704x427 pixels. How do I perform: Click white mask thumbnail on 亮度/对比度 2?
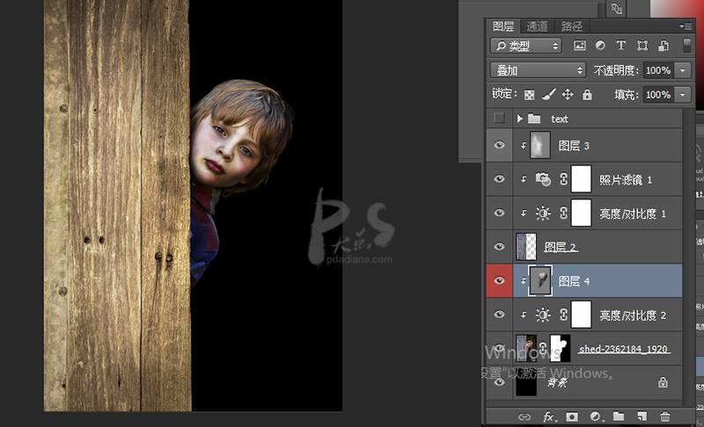point(581,315)
